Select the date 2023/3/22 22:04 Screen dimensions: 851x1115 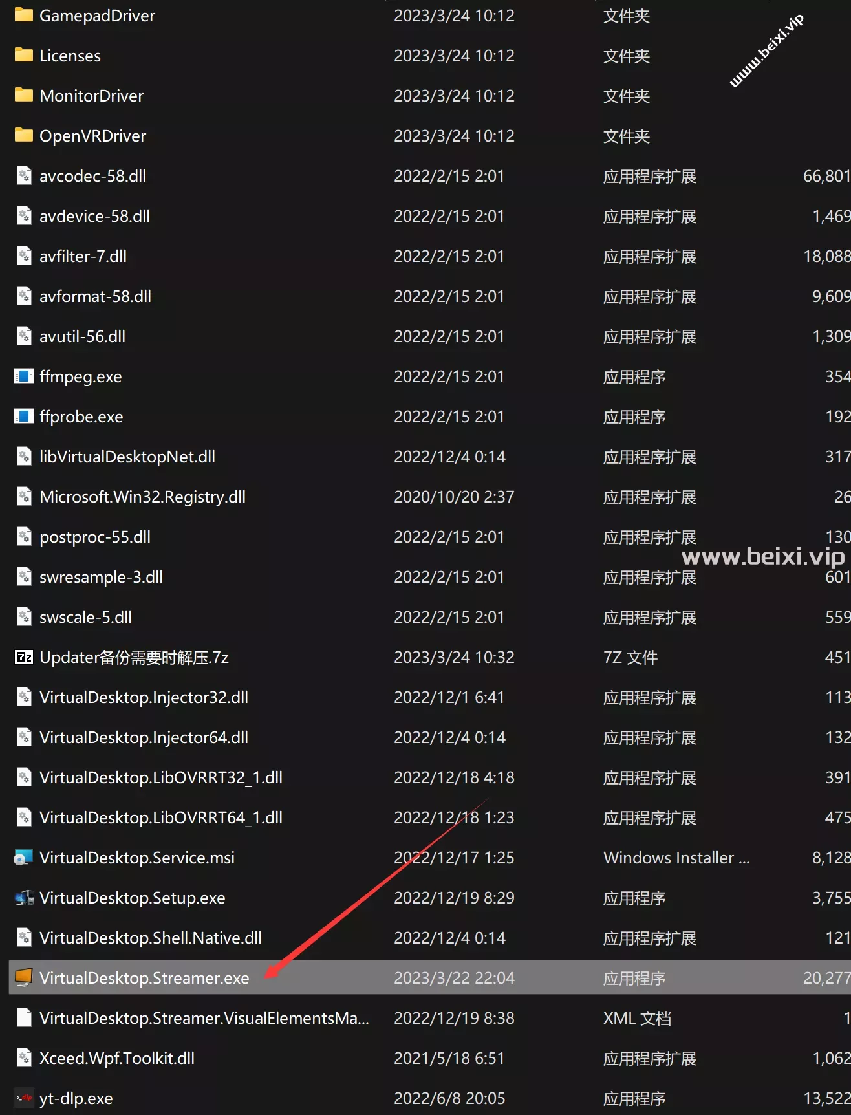coord(455,978)
